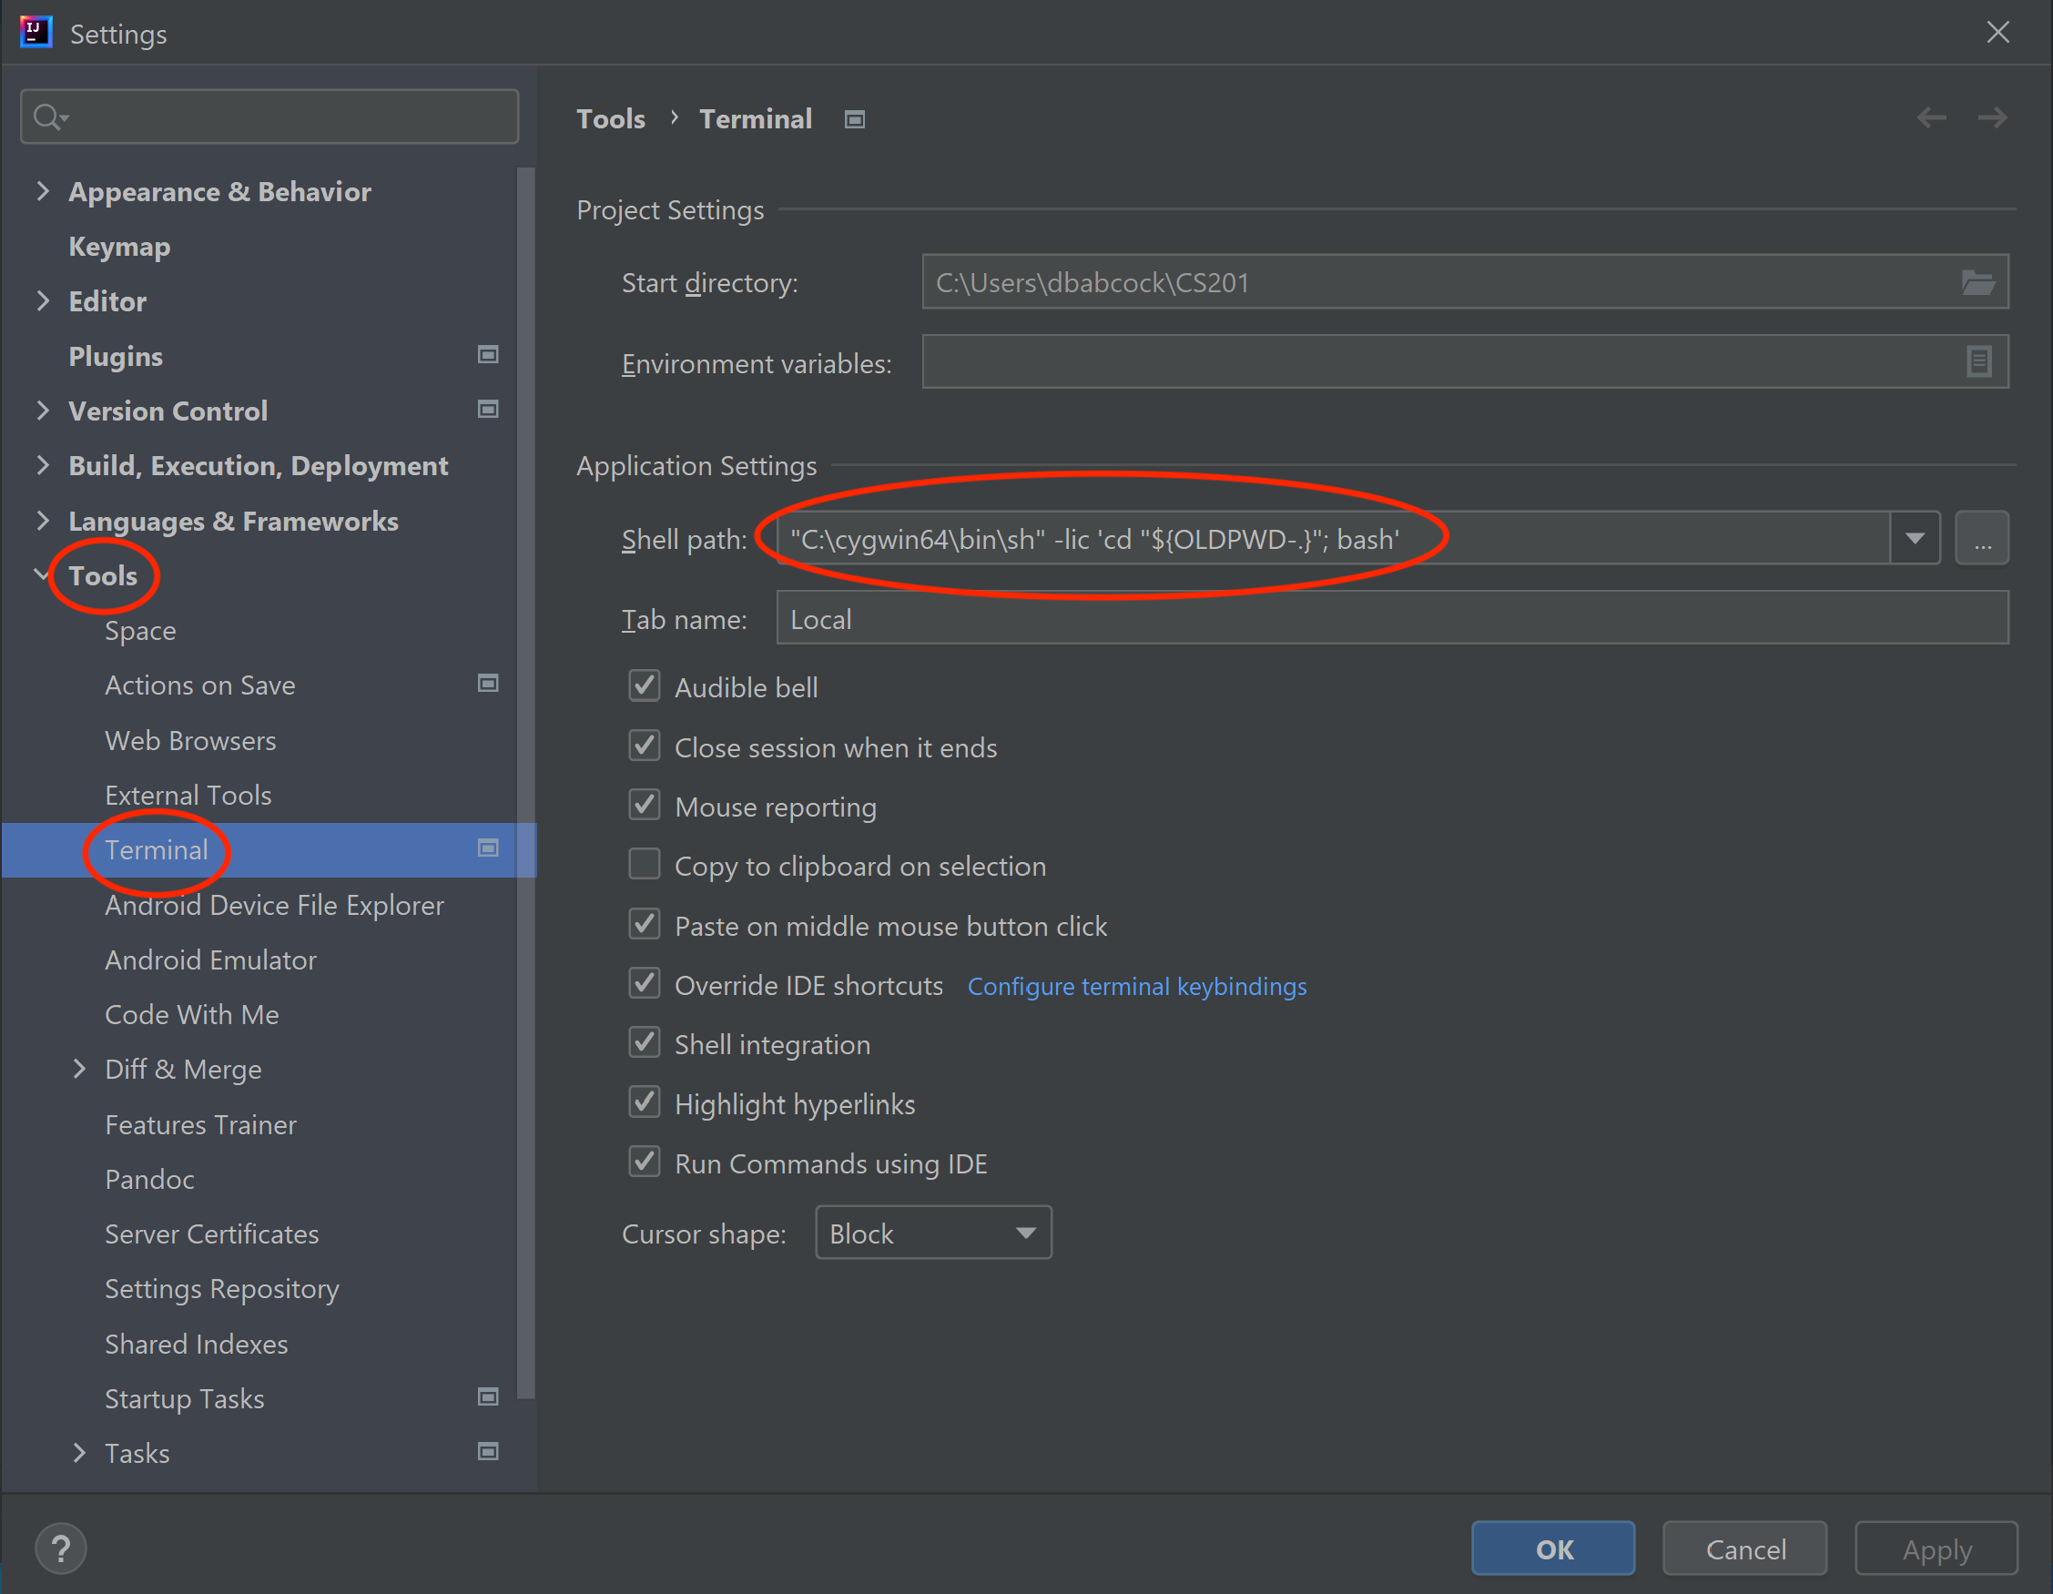Click the shell path browse ellipsis button

[1982, 539]
